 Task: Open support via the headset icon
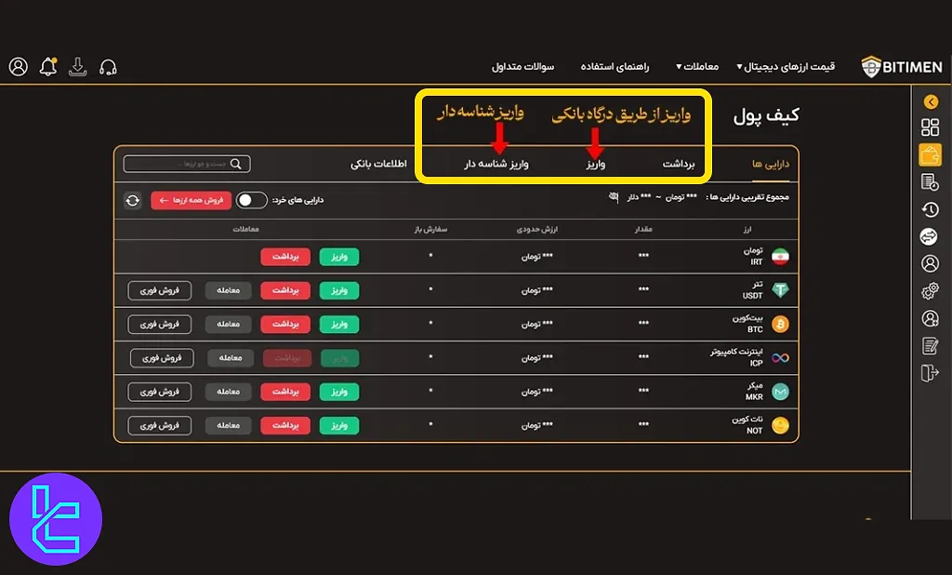point(108,66)
